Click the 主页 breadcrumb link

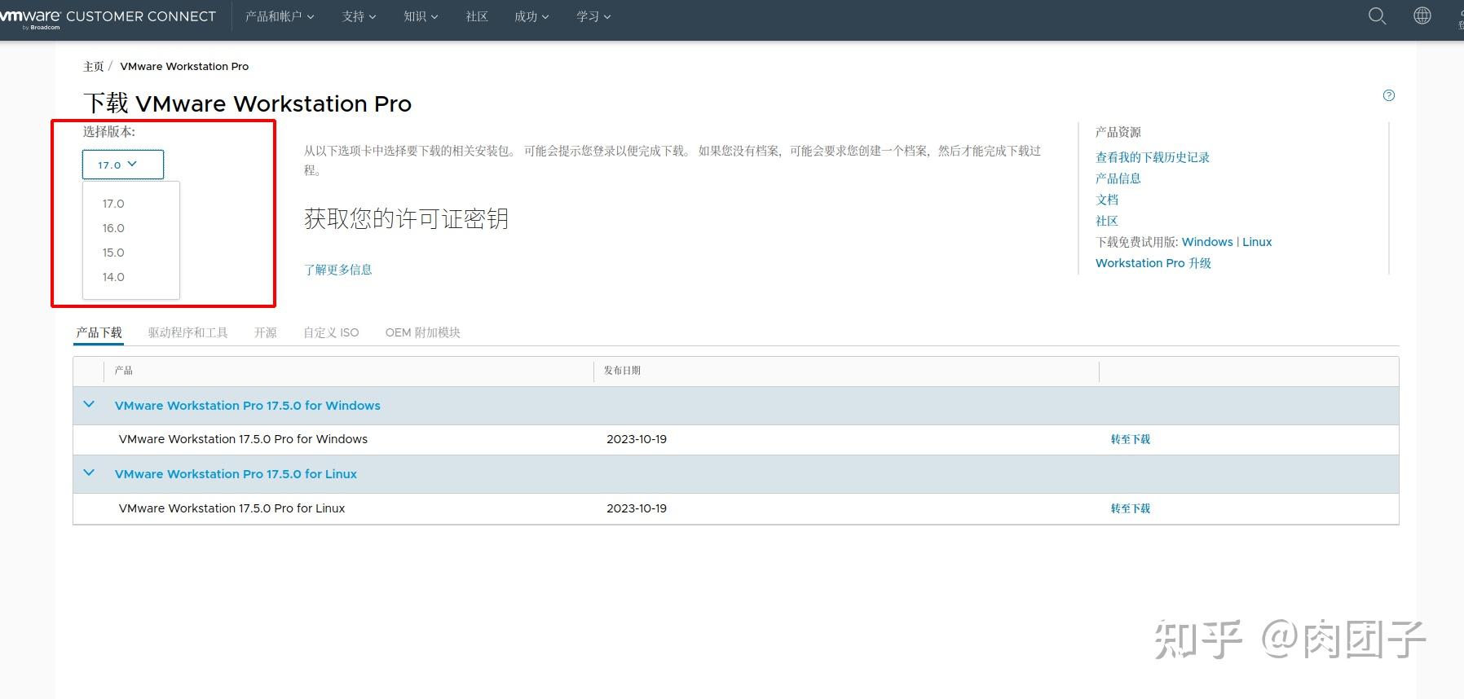click(x=94, y=67)
